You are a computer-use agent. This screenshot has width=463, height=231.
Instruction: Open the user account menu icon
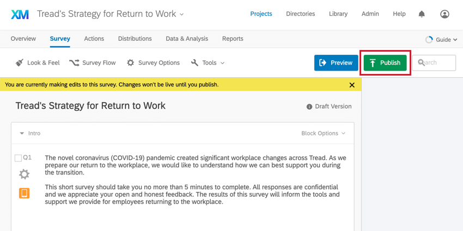(444, 14)
